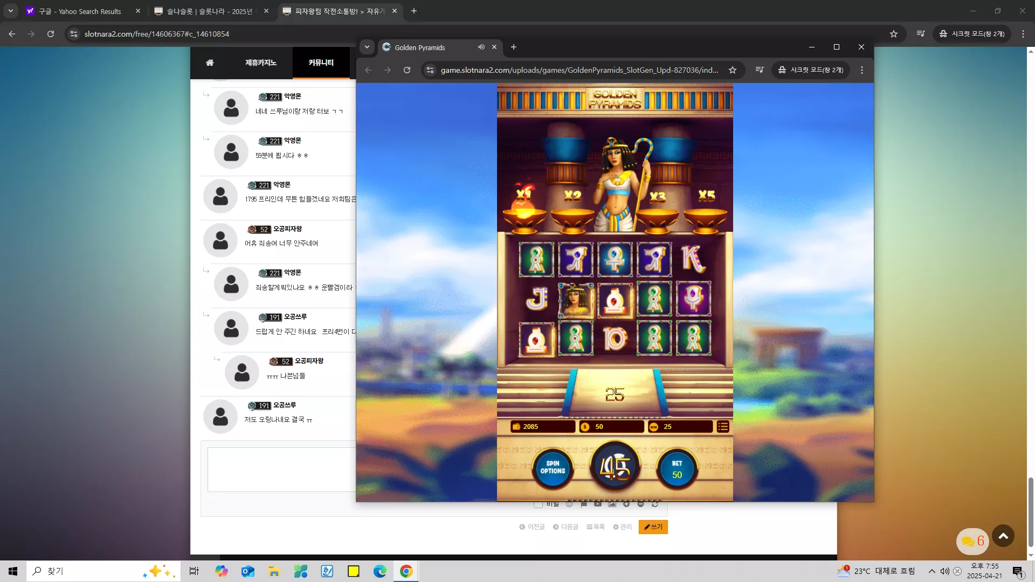Open the chat bubble showing 6 notifications
The image size is (1035, 582).
[x=972, y=541]
